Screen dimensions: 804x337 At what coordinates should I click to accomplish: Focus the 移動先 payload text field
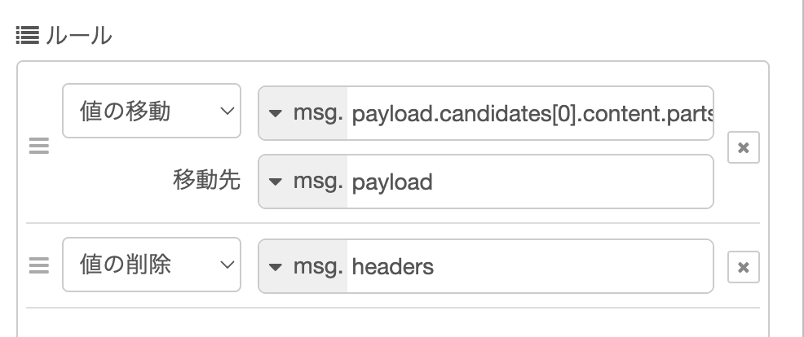coord(530,182)
